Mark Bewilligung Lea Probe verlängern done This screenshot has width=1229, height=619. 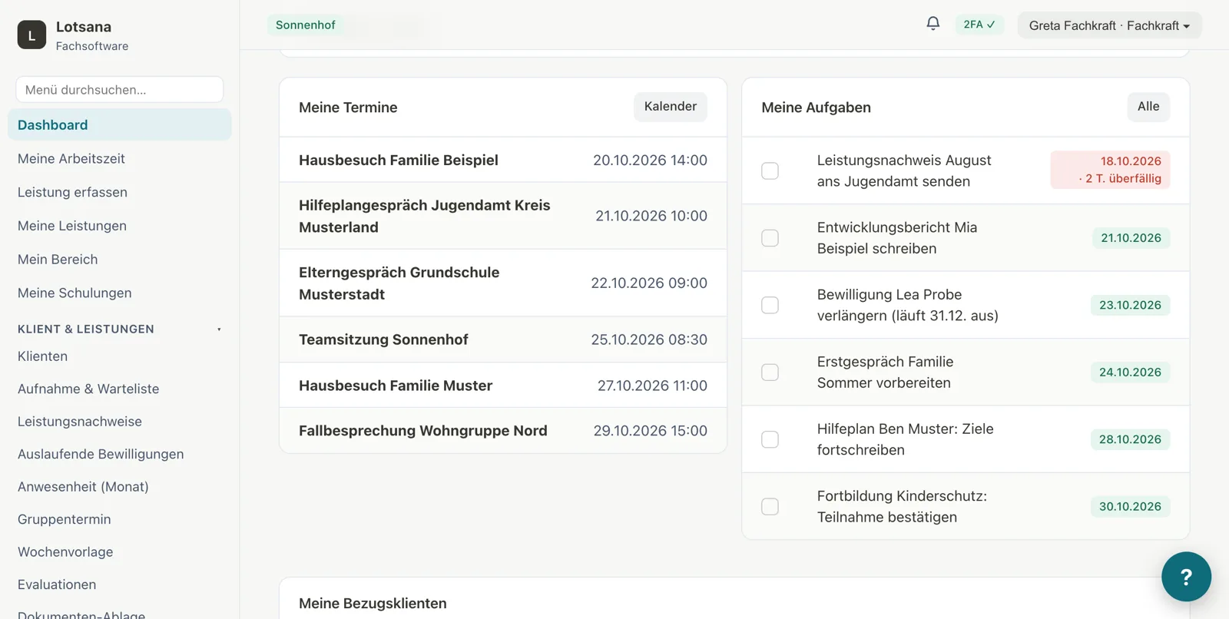(x=770, y=305)
